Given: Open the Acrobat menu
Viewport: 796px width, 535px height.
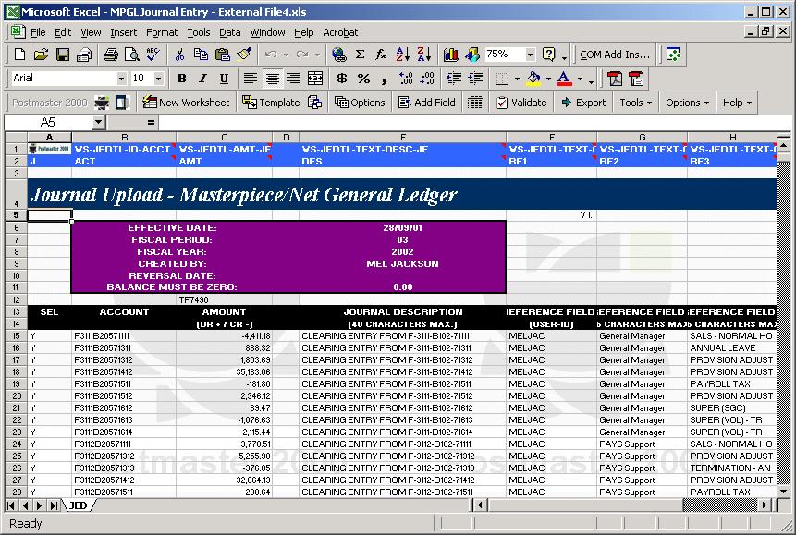Looking at the screenshot, I should 340,32.
